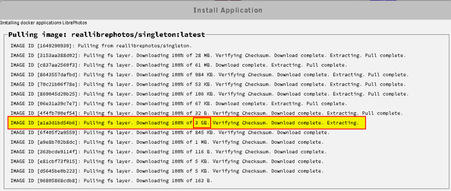Click the log row downloading 28 MB
The height and width of the screenshot is (191, 451).
208,55
